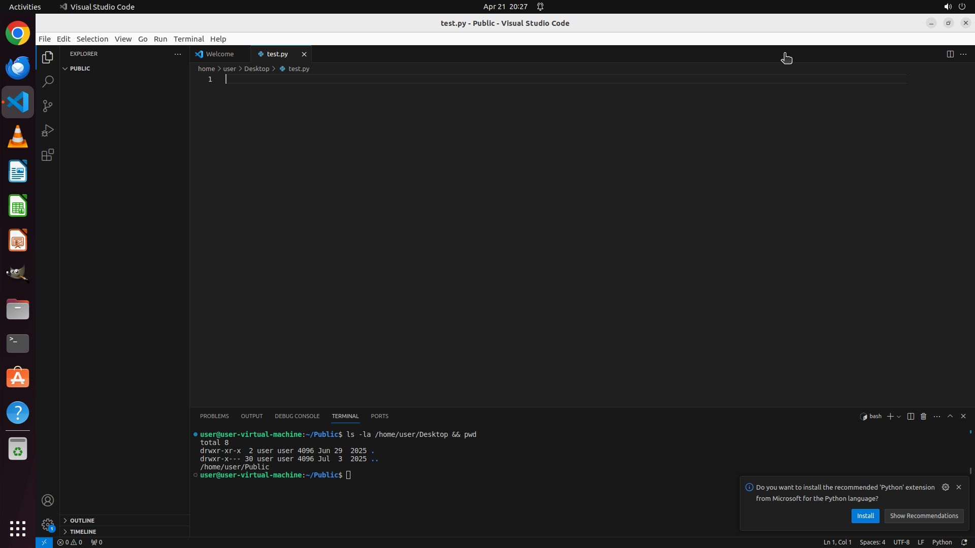Open the remote window indicator in status bar

[44, 542]
